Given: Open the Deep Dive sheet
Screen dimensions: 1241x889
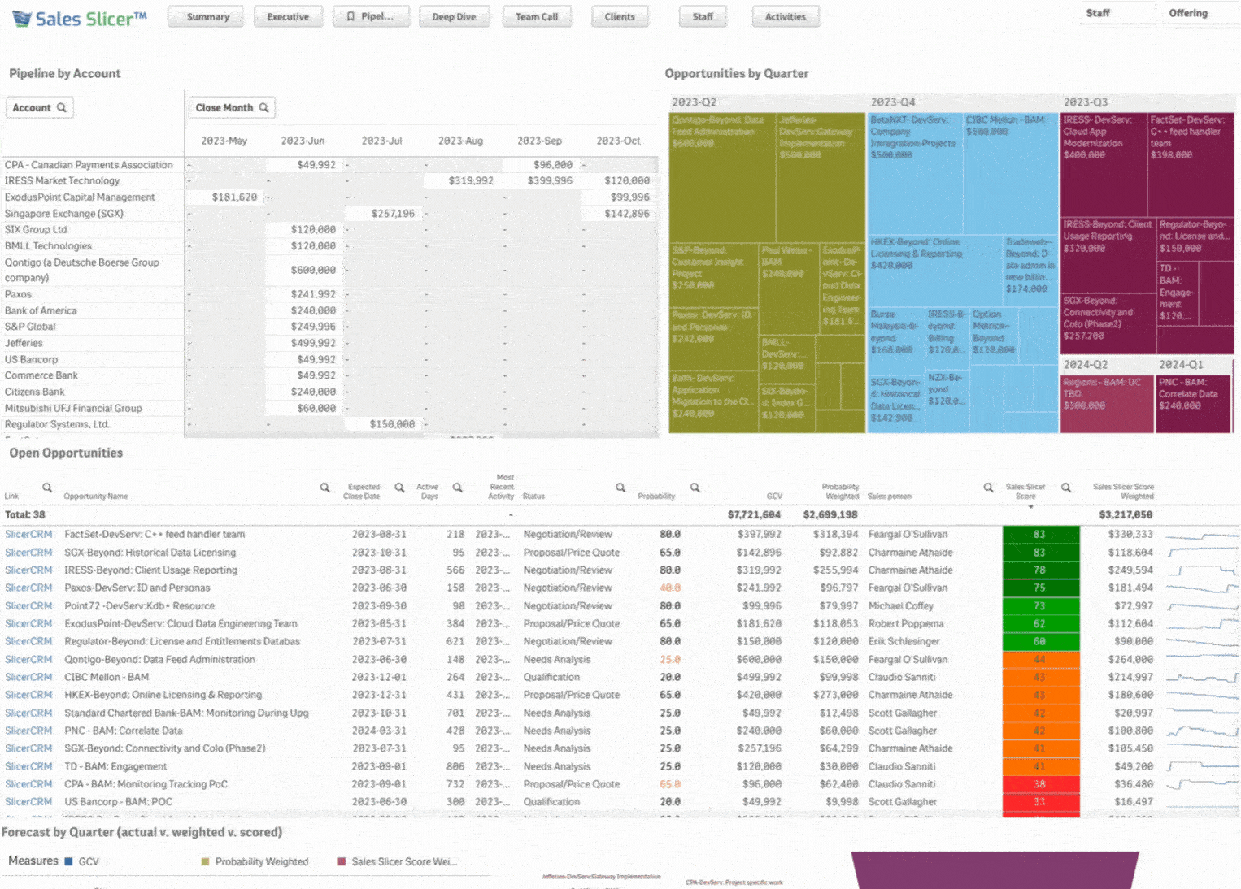Looking at the screenshot, I should point(454,16).
